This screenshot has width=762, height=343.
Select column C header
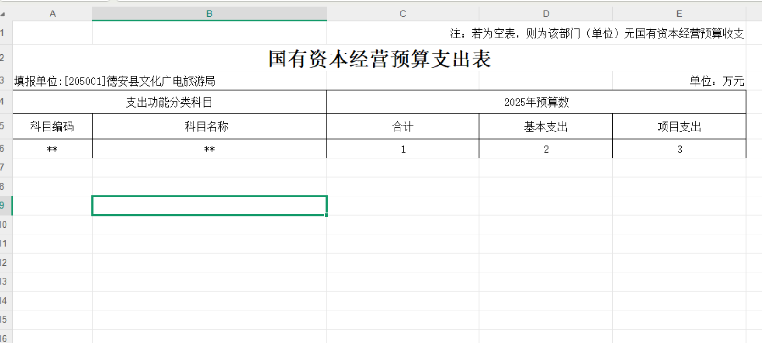pos(403,14)
